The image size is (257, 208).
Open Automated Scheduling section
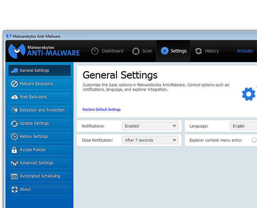[x=39, y=176]
